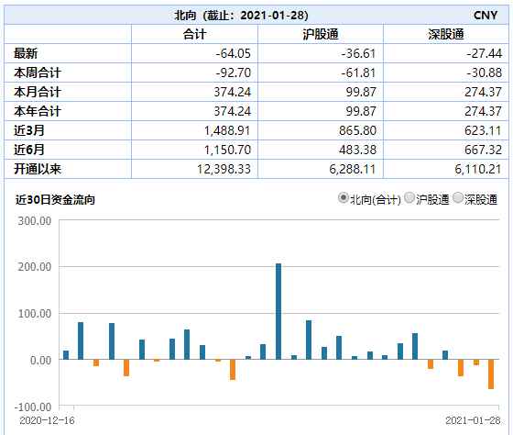Click the 开通以来 total value 12,398.33

point(224,169)
